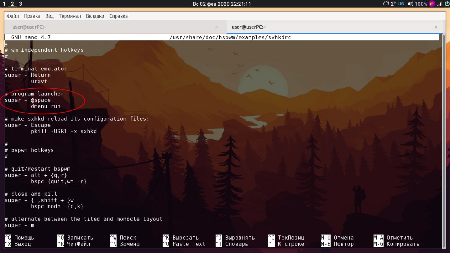Click the ^O Записать shortcut
Viewport: 450px width, 253px height.
(75, 238)
